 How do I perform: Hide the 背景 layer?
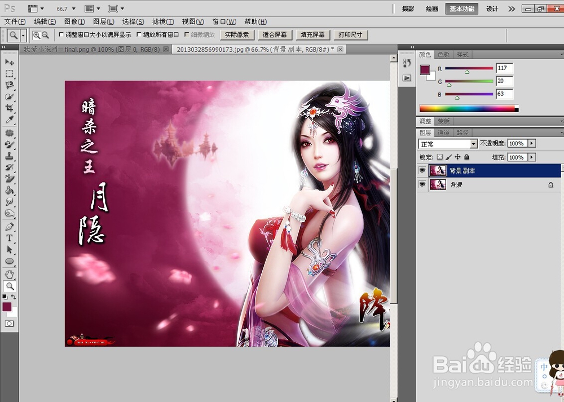click(x=422, y=184)
